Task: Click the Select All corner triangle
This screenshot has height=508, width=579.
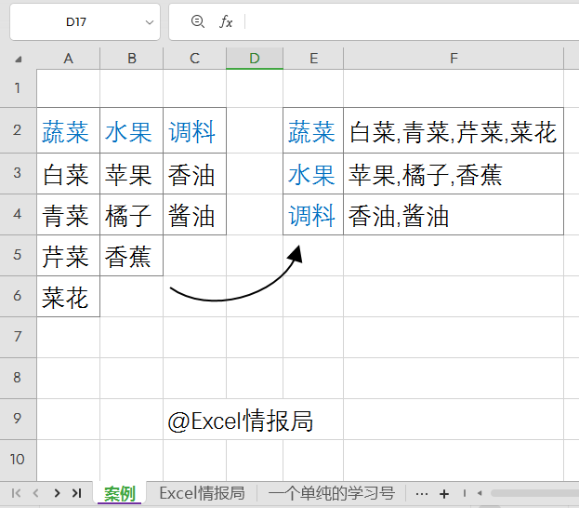Action: [18, 60]
